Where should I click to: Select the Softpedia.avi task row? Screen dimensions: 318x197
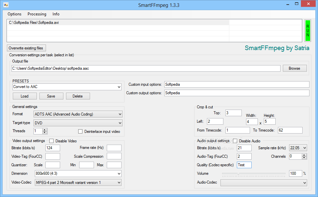154,23
